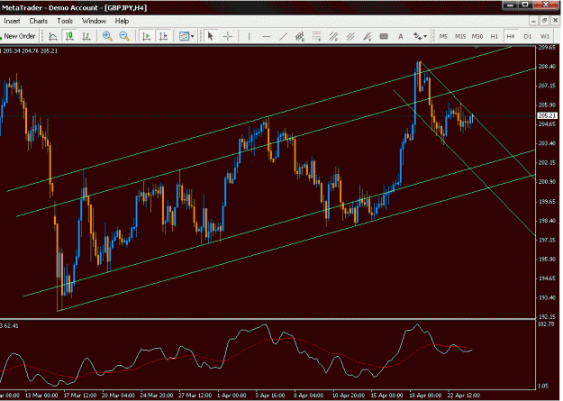Select the plain parallel lines channel tool
563x401 pixels.
[x=350, y=36]
